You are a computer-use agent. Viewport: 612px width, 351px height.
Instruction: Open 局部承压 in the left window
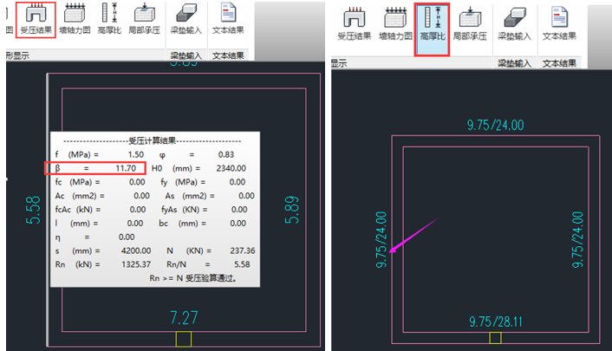145,19
